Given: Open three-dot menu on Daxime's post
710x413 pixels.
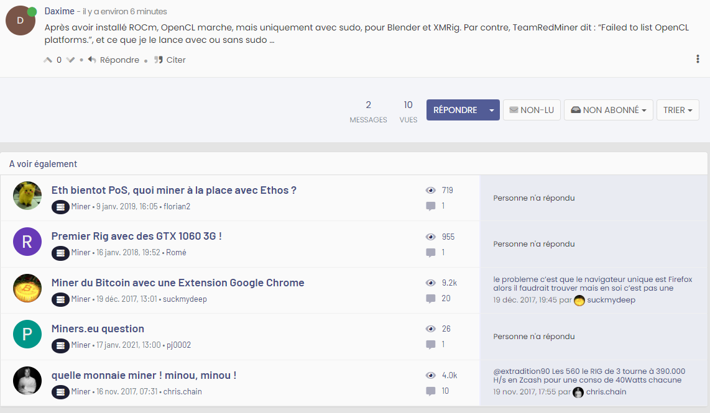Looking at the screenshot, I should pyautogui.click(x=698, y=59).
